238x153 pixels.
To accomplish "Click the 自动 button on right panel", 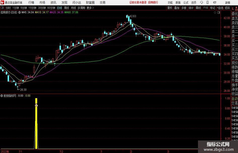I will tap(235, 99).
